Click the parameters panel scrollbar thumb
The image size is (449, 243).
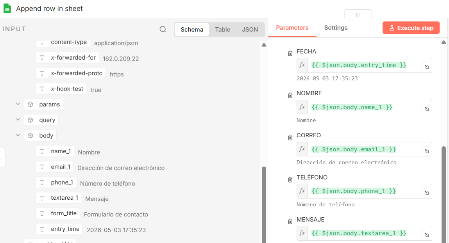pyautogui.click(x=444, y=194)
